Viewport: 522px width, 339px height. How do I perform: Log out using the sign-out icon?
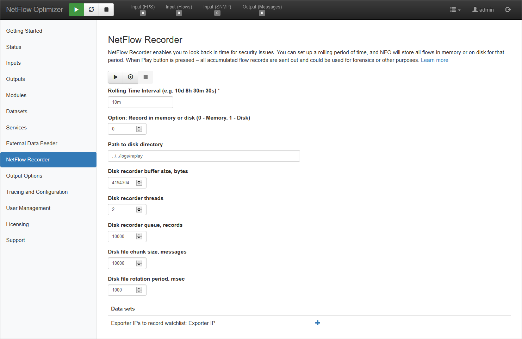pyautogui.click(x=508, y=10)
